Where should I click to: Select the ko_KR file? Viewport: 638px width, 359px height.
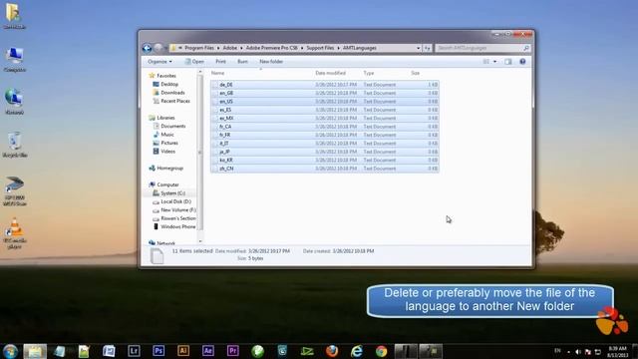click(x=325, y=160)
